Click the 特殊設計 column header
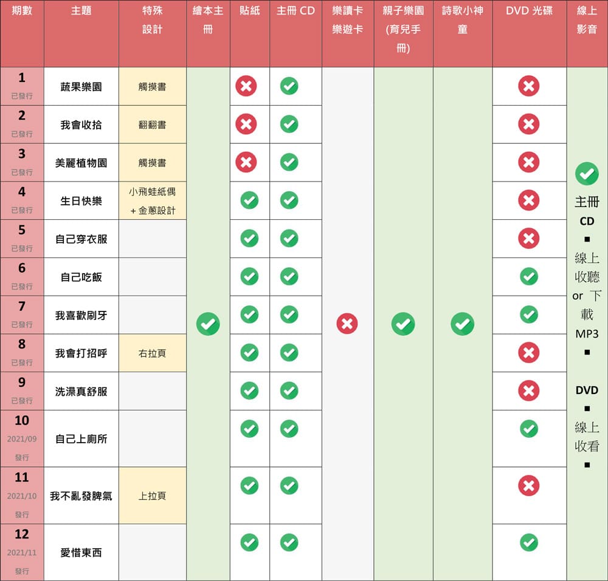Screen dimensions: 608x581 click(x=153, y=33)
